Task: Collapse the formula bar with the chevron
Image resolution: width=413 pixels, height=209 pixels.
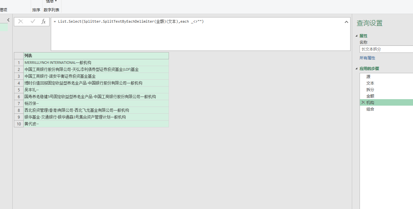Action: [x=346, y=22]
